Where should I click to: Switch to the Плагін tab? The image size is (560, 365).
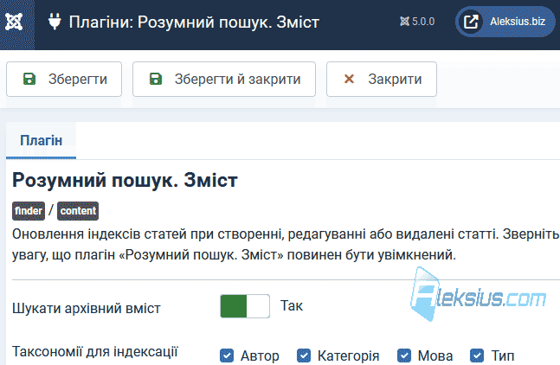click(x=41, y=141)
